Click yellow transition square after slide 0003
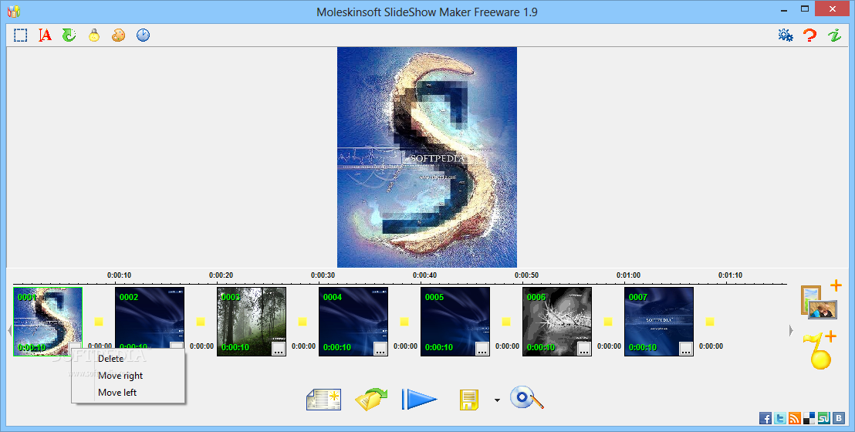855x432 pixels. point(302,322)
